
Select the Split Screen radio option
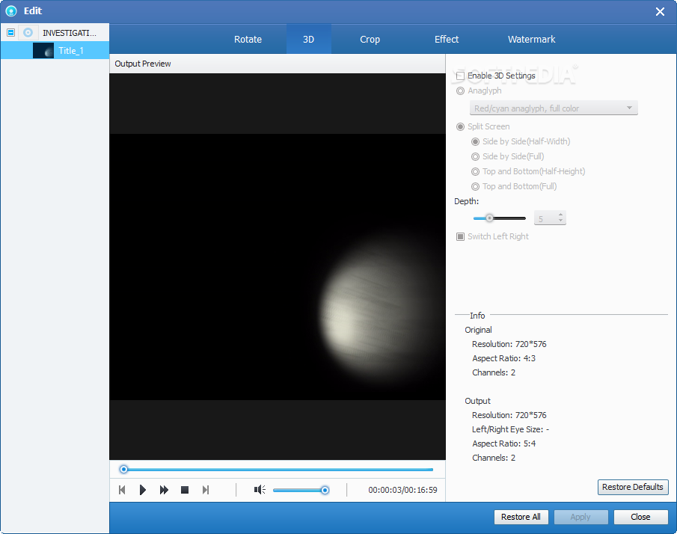(x=460, y=126)
